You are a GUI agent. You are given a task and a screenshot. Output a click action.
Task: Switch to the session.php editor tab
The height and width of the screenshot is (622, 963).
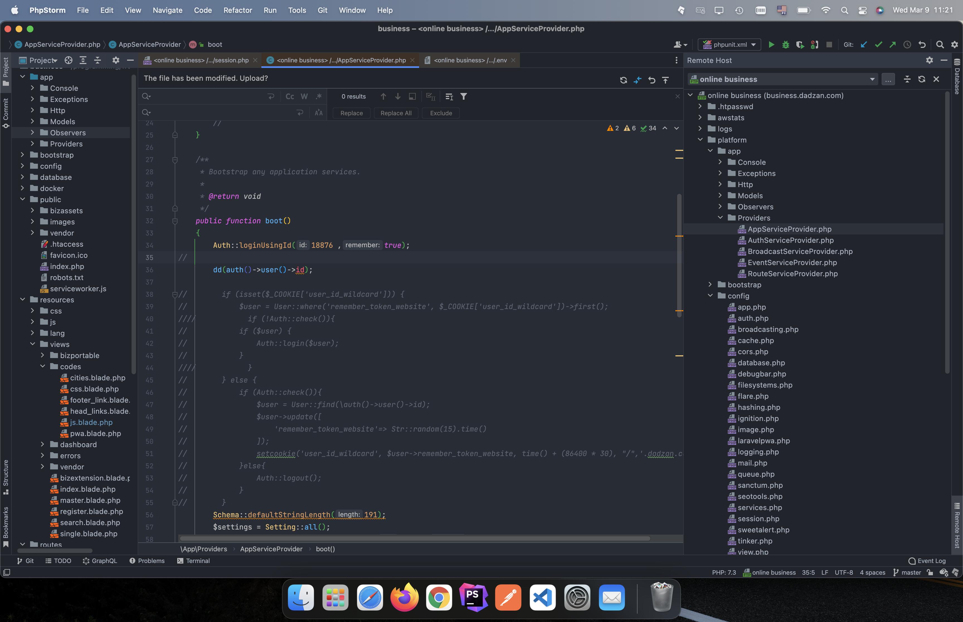(201, 60)
